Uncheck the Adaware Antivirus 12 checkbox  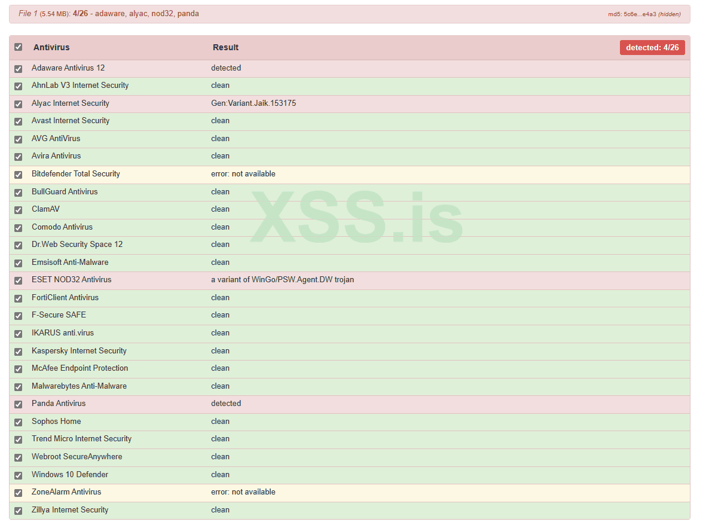(18, 69)
